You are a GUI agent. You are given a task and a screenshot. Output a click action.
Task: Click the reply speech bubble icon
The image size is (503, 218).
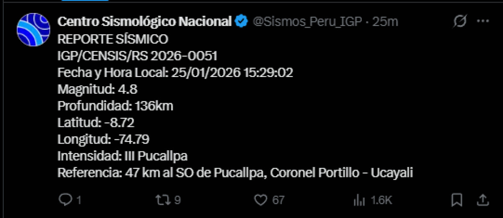point(65,200)
